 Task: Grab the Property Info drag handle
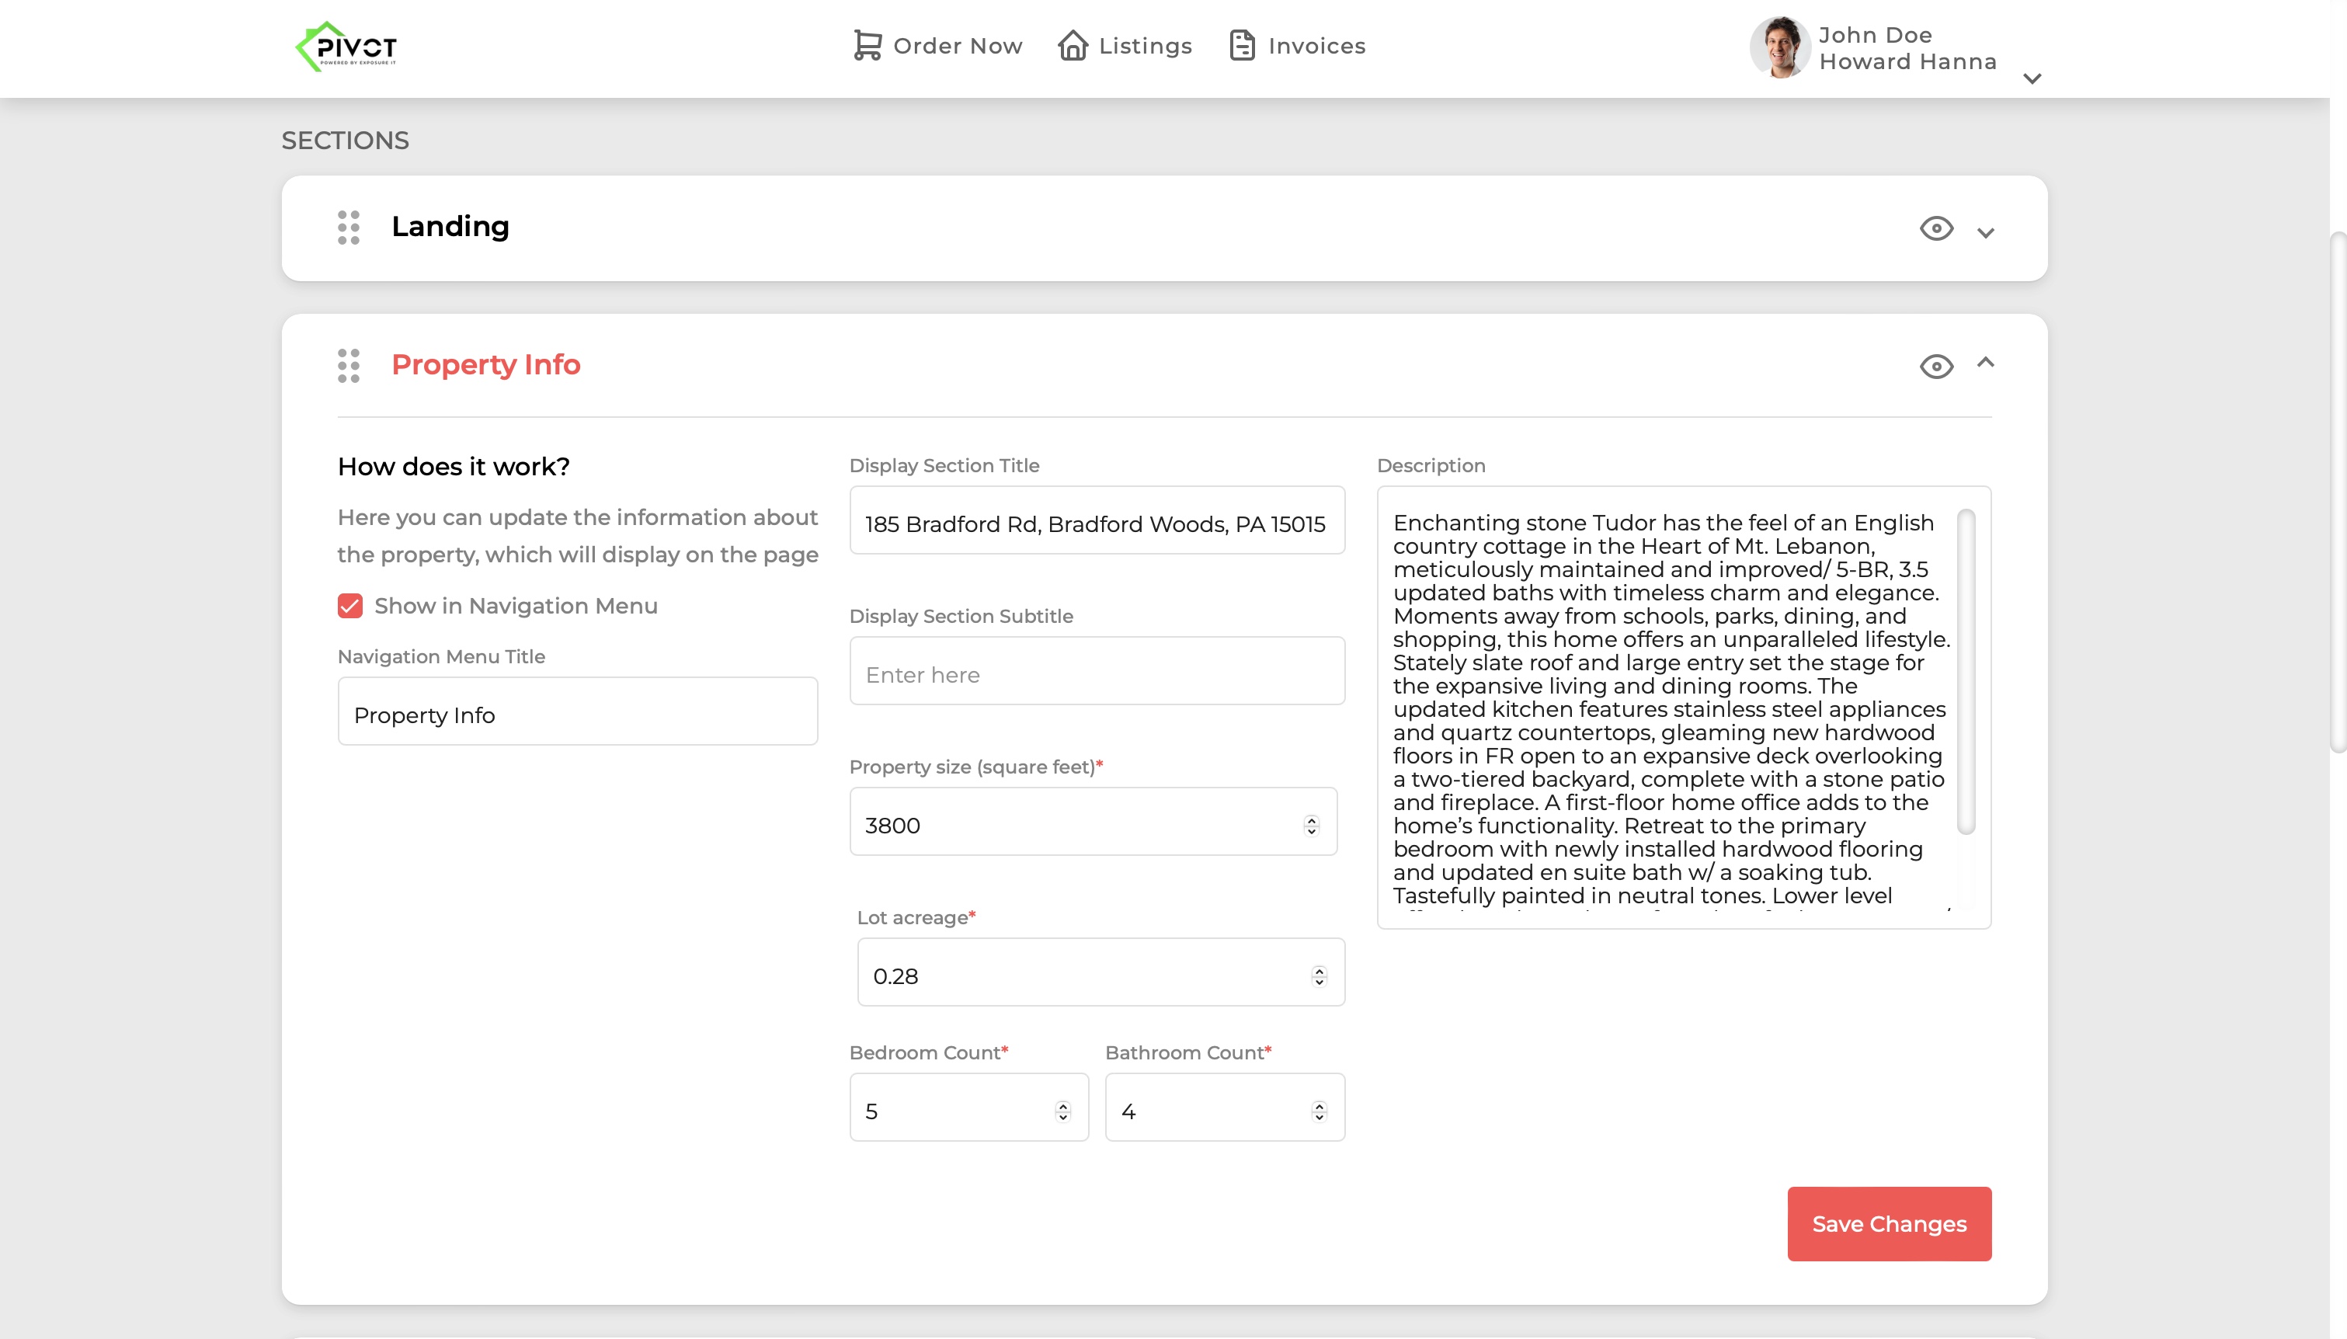tap(349, 365)
